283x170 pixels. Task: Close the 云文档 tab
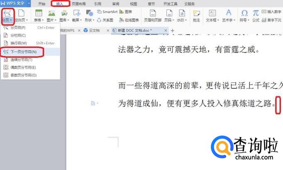108,31
